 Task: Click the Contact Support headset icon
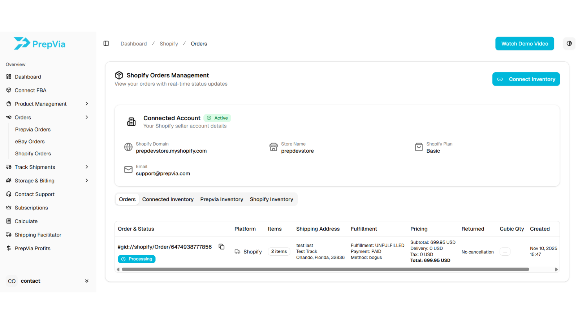point(9,194)
